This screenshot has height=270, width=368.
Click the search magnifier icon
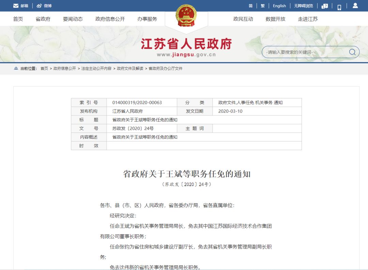pos(352,52)
